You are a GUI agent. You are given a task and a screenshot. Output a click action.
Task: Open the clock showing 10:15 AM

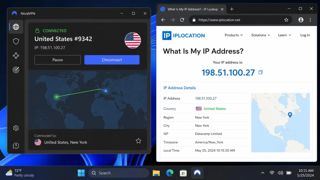306,173
